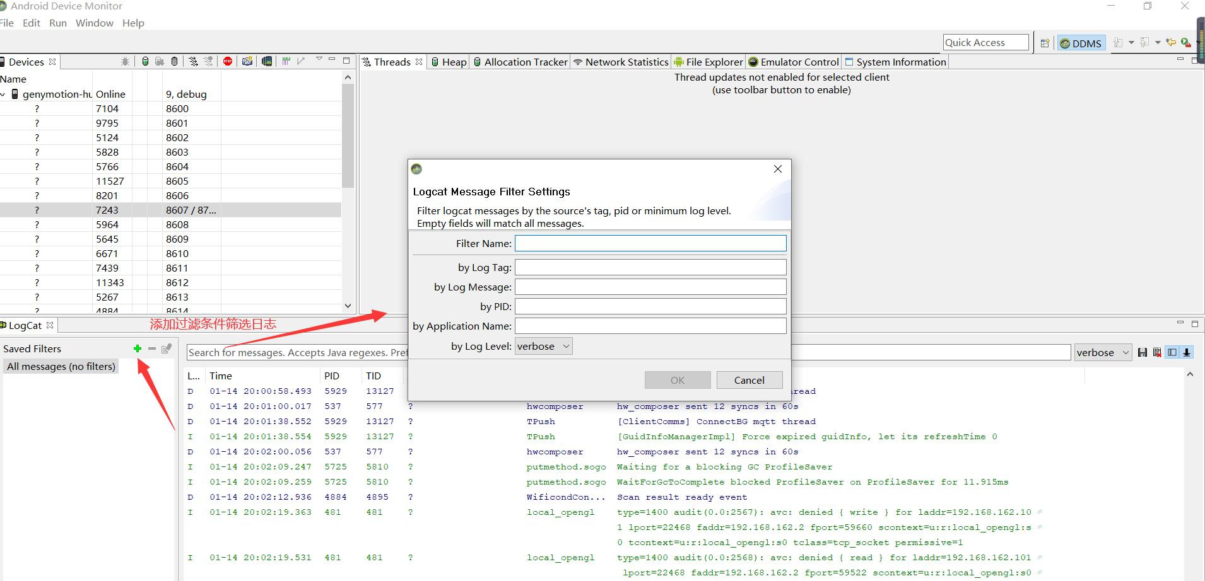Click the Clear Log icon
This screenshot has height=581, width=1205.
coord(1157,352)
